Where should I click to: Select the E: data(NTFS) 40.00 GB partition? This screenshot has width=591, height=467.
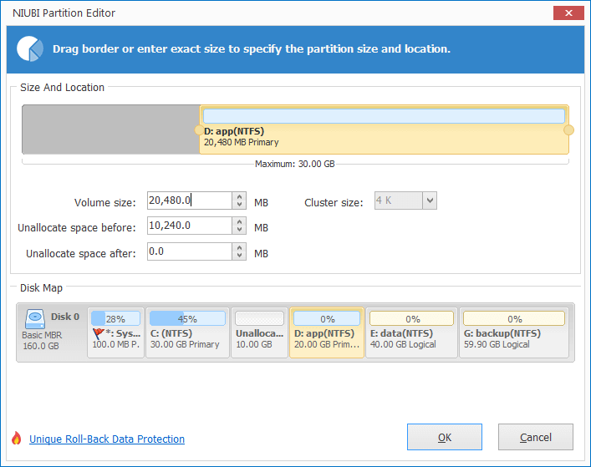click(411, 332)
